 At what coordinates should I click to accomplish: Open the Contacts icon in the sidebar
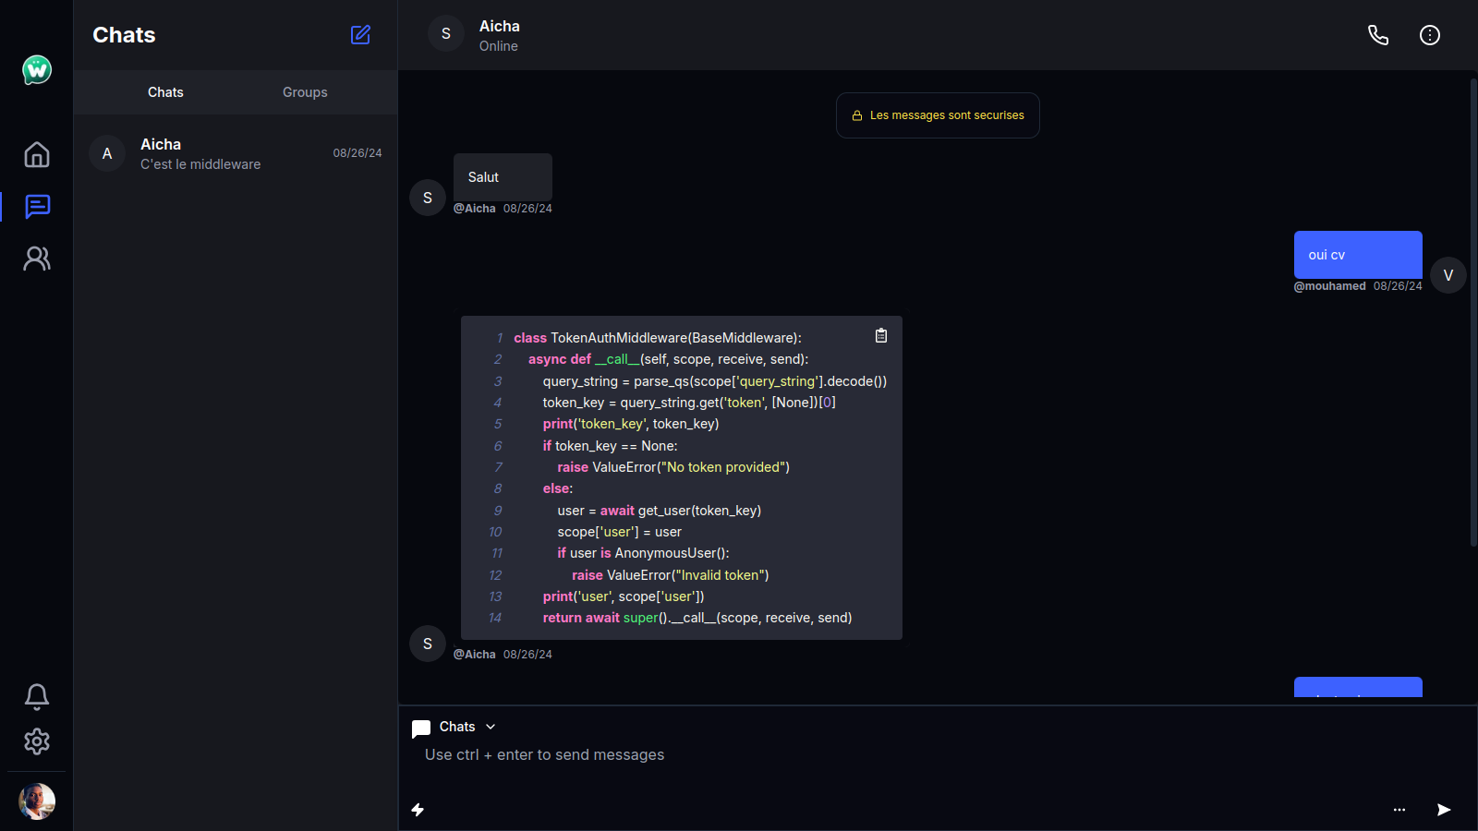click(36, 259)
